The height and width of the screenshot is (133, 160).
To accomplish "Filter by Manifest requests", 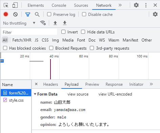I will [x=131, y=40].
